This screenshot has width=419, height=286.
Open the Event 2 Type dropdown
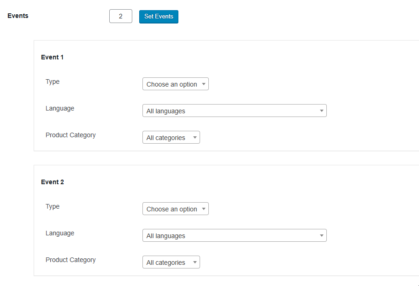(175, 209)
